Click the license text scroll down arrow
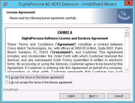Image resolution: width=135 pixels, height=103 pixels. 127,70
